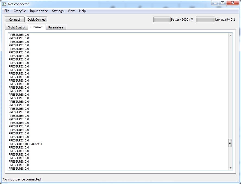Click the PRESSURE 1016.860961 console line
The image size is (241, 184).
(x=25, y=144)
